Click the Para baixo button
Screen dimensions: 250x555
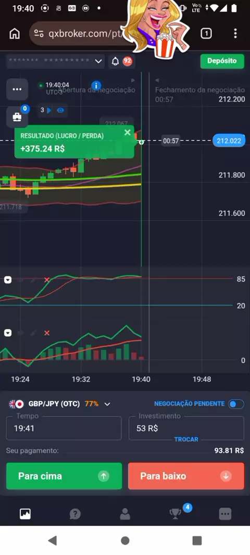pyautogui.click(x=186, y=476)
